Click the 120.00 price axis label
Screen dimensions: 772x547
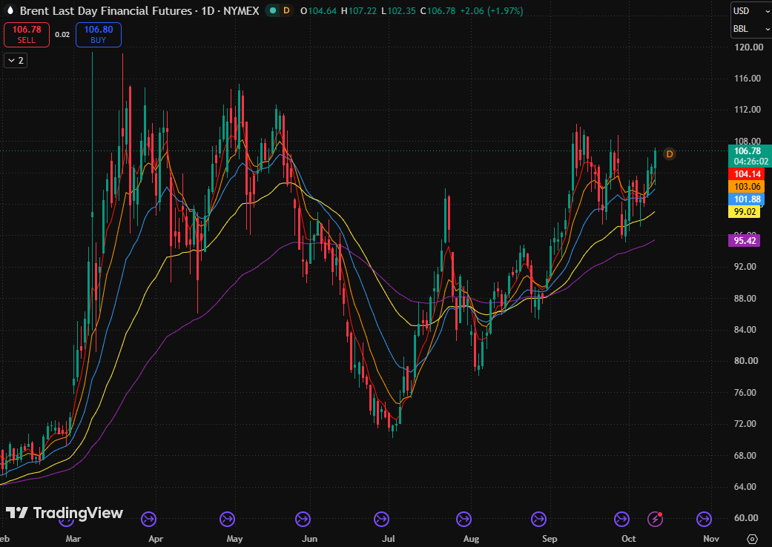[748, 47]
